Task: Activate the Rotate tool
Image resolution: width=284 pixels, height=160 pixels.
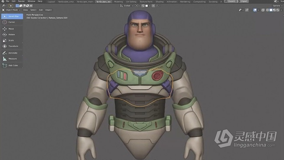Action: [12, 34]
